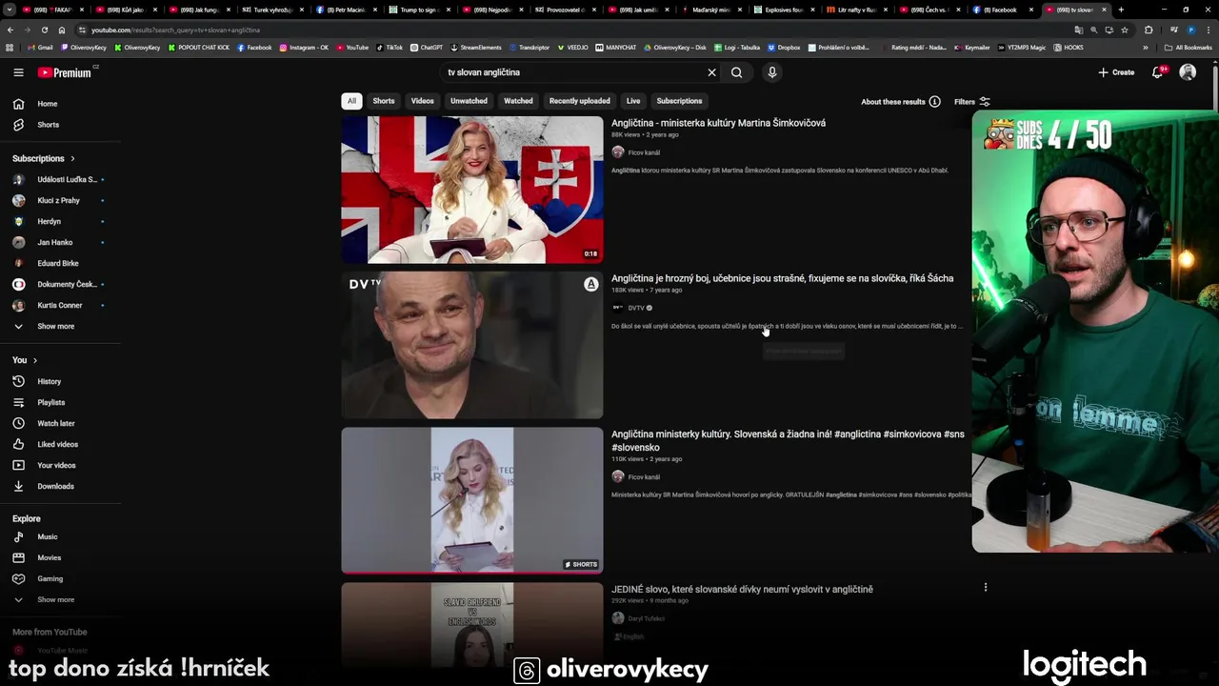The image size is (1219, 686).
Task: Open title 'JEDINÉ slovo, které slovanské dívky neumí'
Action: point(742,589)
